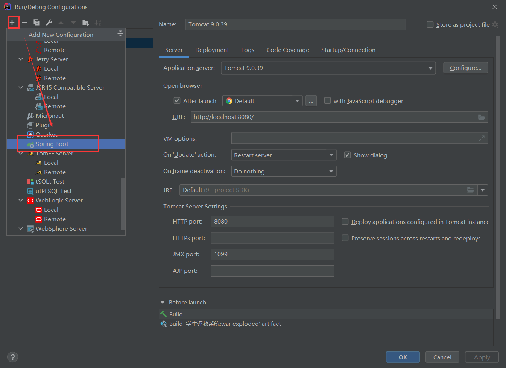Open the JRE dropdown arrow
The width and height of the screenshot is (506, 368).
pos(483,190)
